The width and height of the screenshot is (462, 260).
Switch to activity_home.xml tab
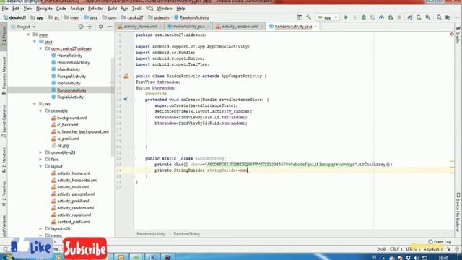[x=140, y=27]
